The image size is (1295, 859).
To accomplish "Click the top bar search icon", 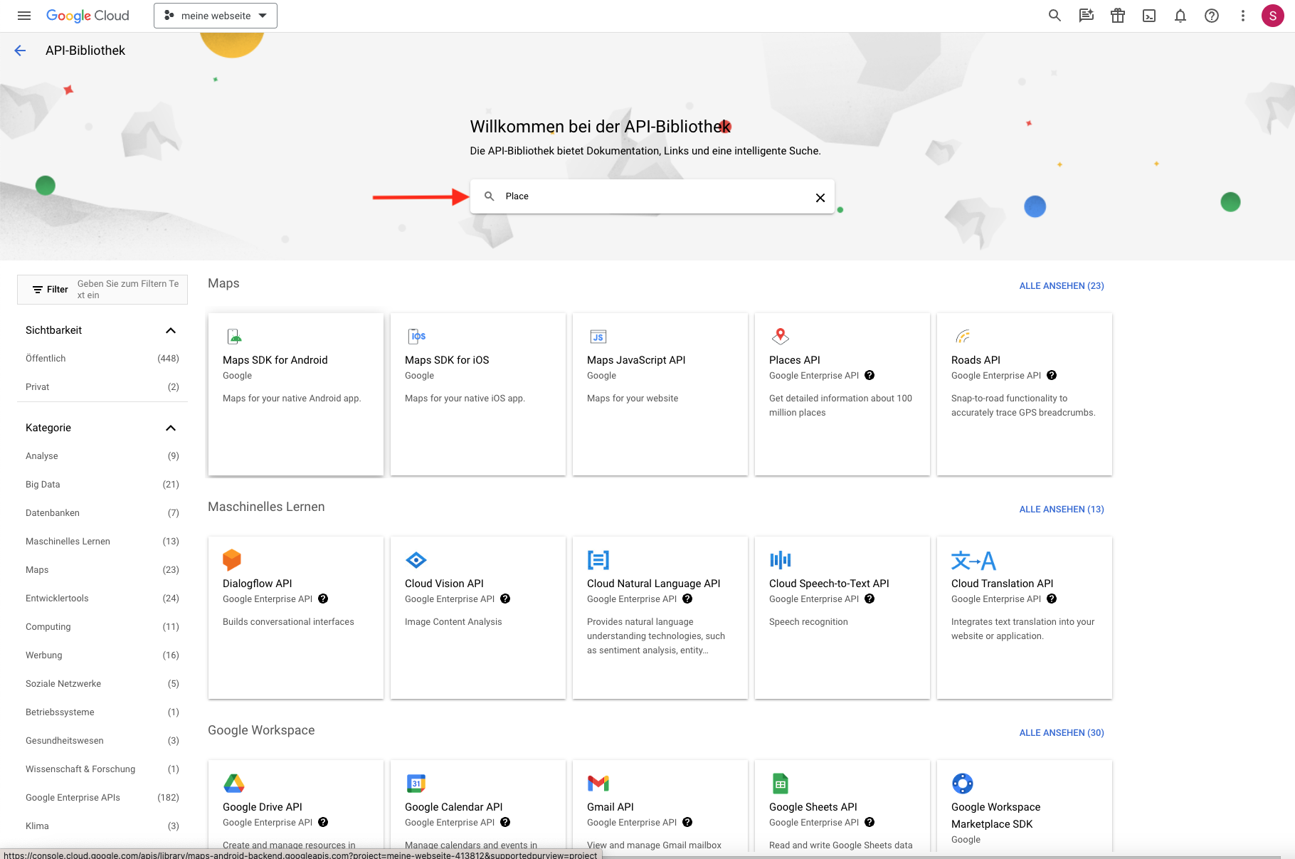I will (x=1054, y=16).
